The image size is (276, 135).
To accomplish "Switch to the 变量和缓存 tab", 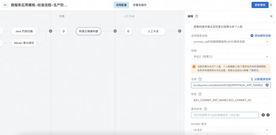I will [x=139, y=5].
